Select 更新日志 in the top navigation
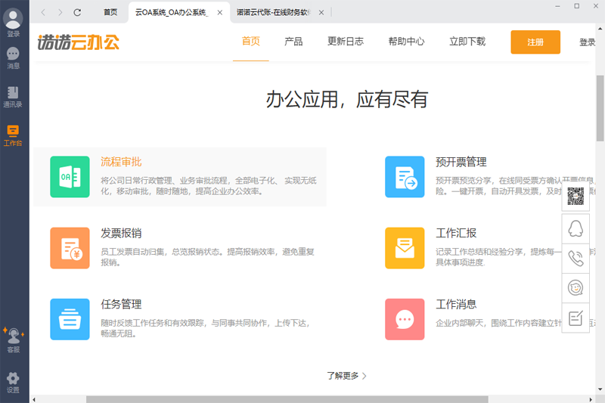This screenshot has width=605, height=403. click(x=343, y=42)
